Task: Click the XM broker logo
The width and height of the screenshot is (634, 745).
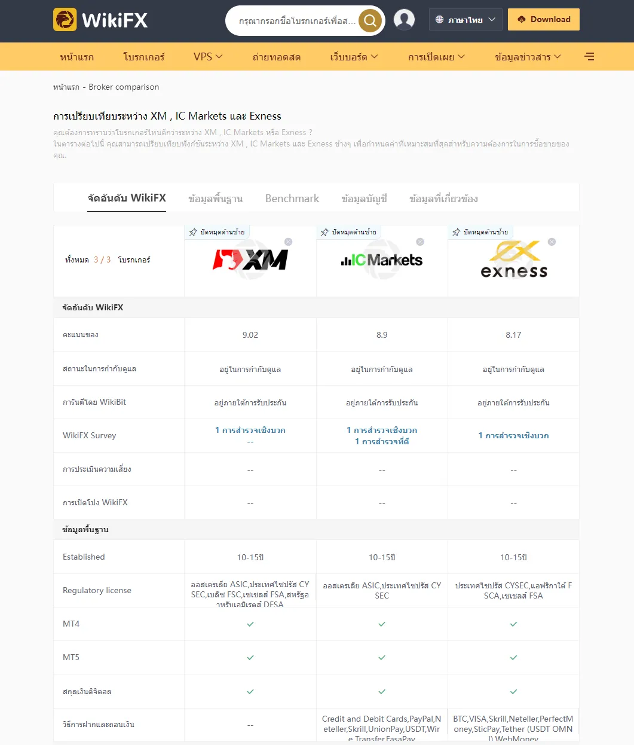Action: [250, 260]
